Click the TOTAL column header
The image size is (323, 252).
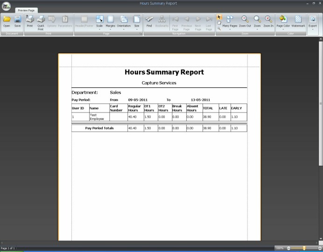[211, 108]
